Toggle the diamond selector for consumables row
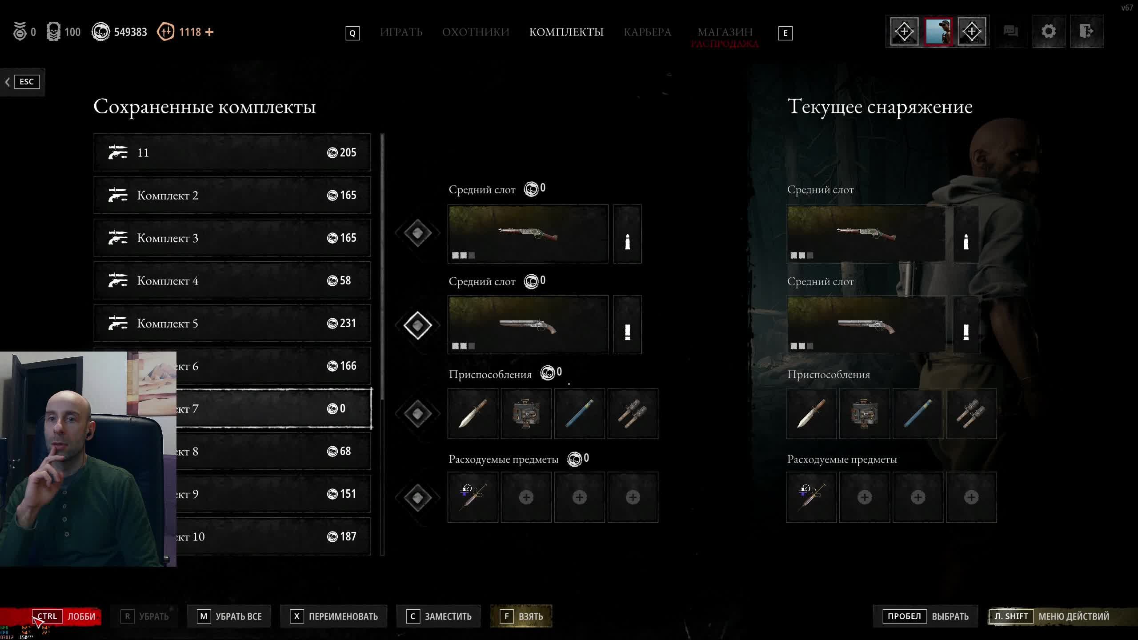The height and width of the screenshot is (640, 1138). (417, 497)
